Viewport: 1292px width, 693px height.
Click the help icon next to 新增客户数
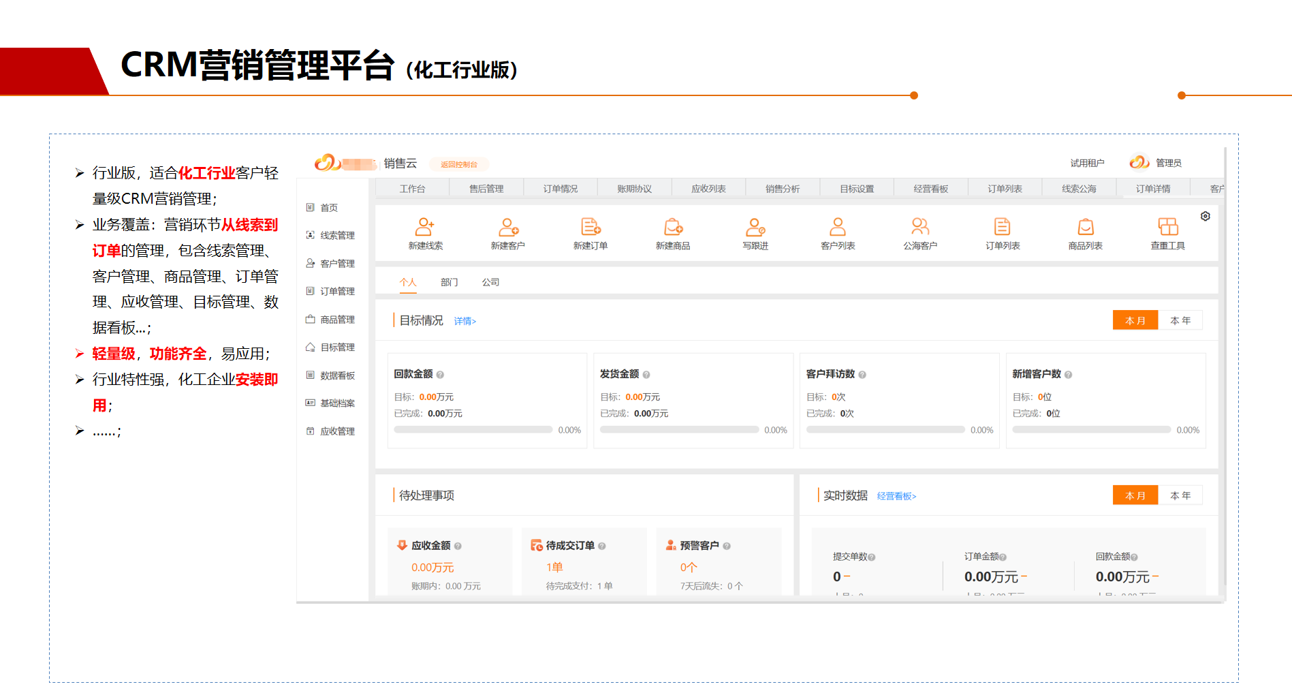click(x=1069, y=375)
